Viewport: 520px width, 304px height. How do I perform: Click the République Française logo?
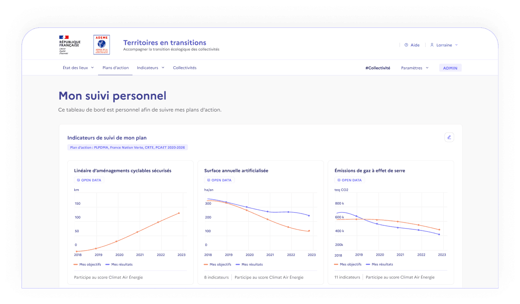[70, 45]
